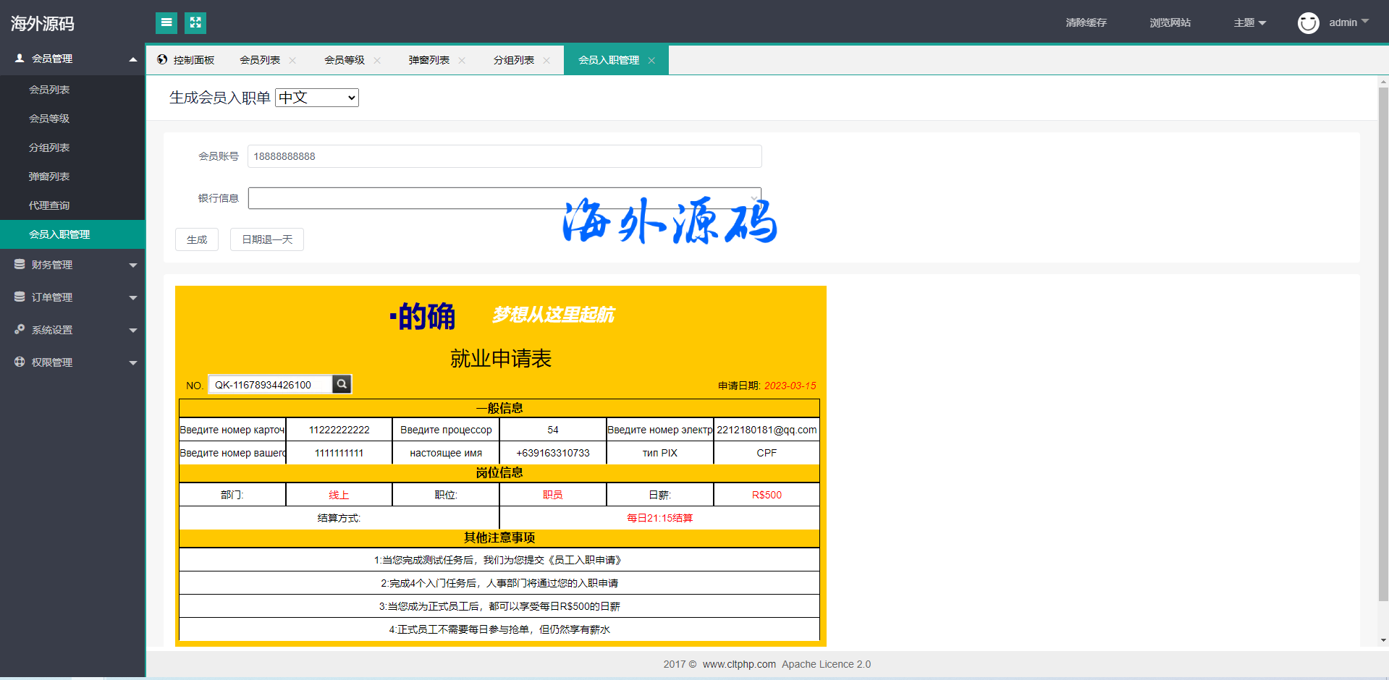Open the www.ctlphp.com footer link

tap(738, 664)
